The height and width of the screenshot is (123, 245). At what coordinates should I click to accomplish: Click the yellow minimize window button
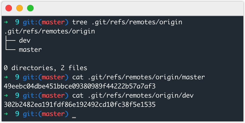(x=20, y=8)
